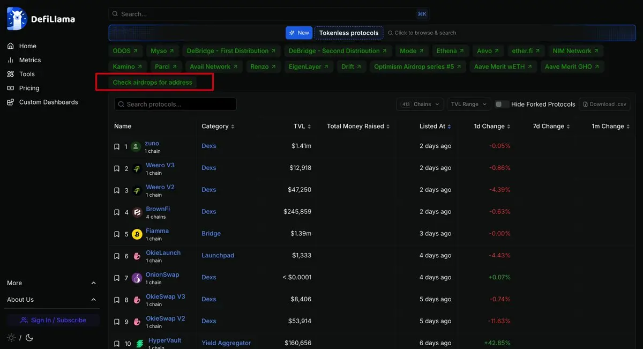Open the EigenLayer airdrop link
This screenshot has width=643, height=349.
coord(309,66)
